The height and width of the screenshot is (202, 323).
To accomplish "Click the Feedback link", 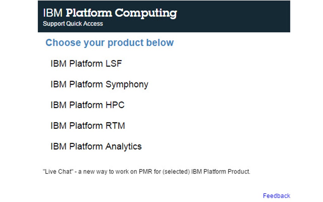I will pyautogui.click(x=276, y=196).
